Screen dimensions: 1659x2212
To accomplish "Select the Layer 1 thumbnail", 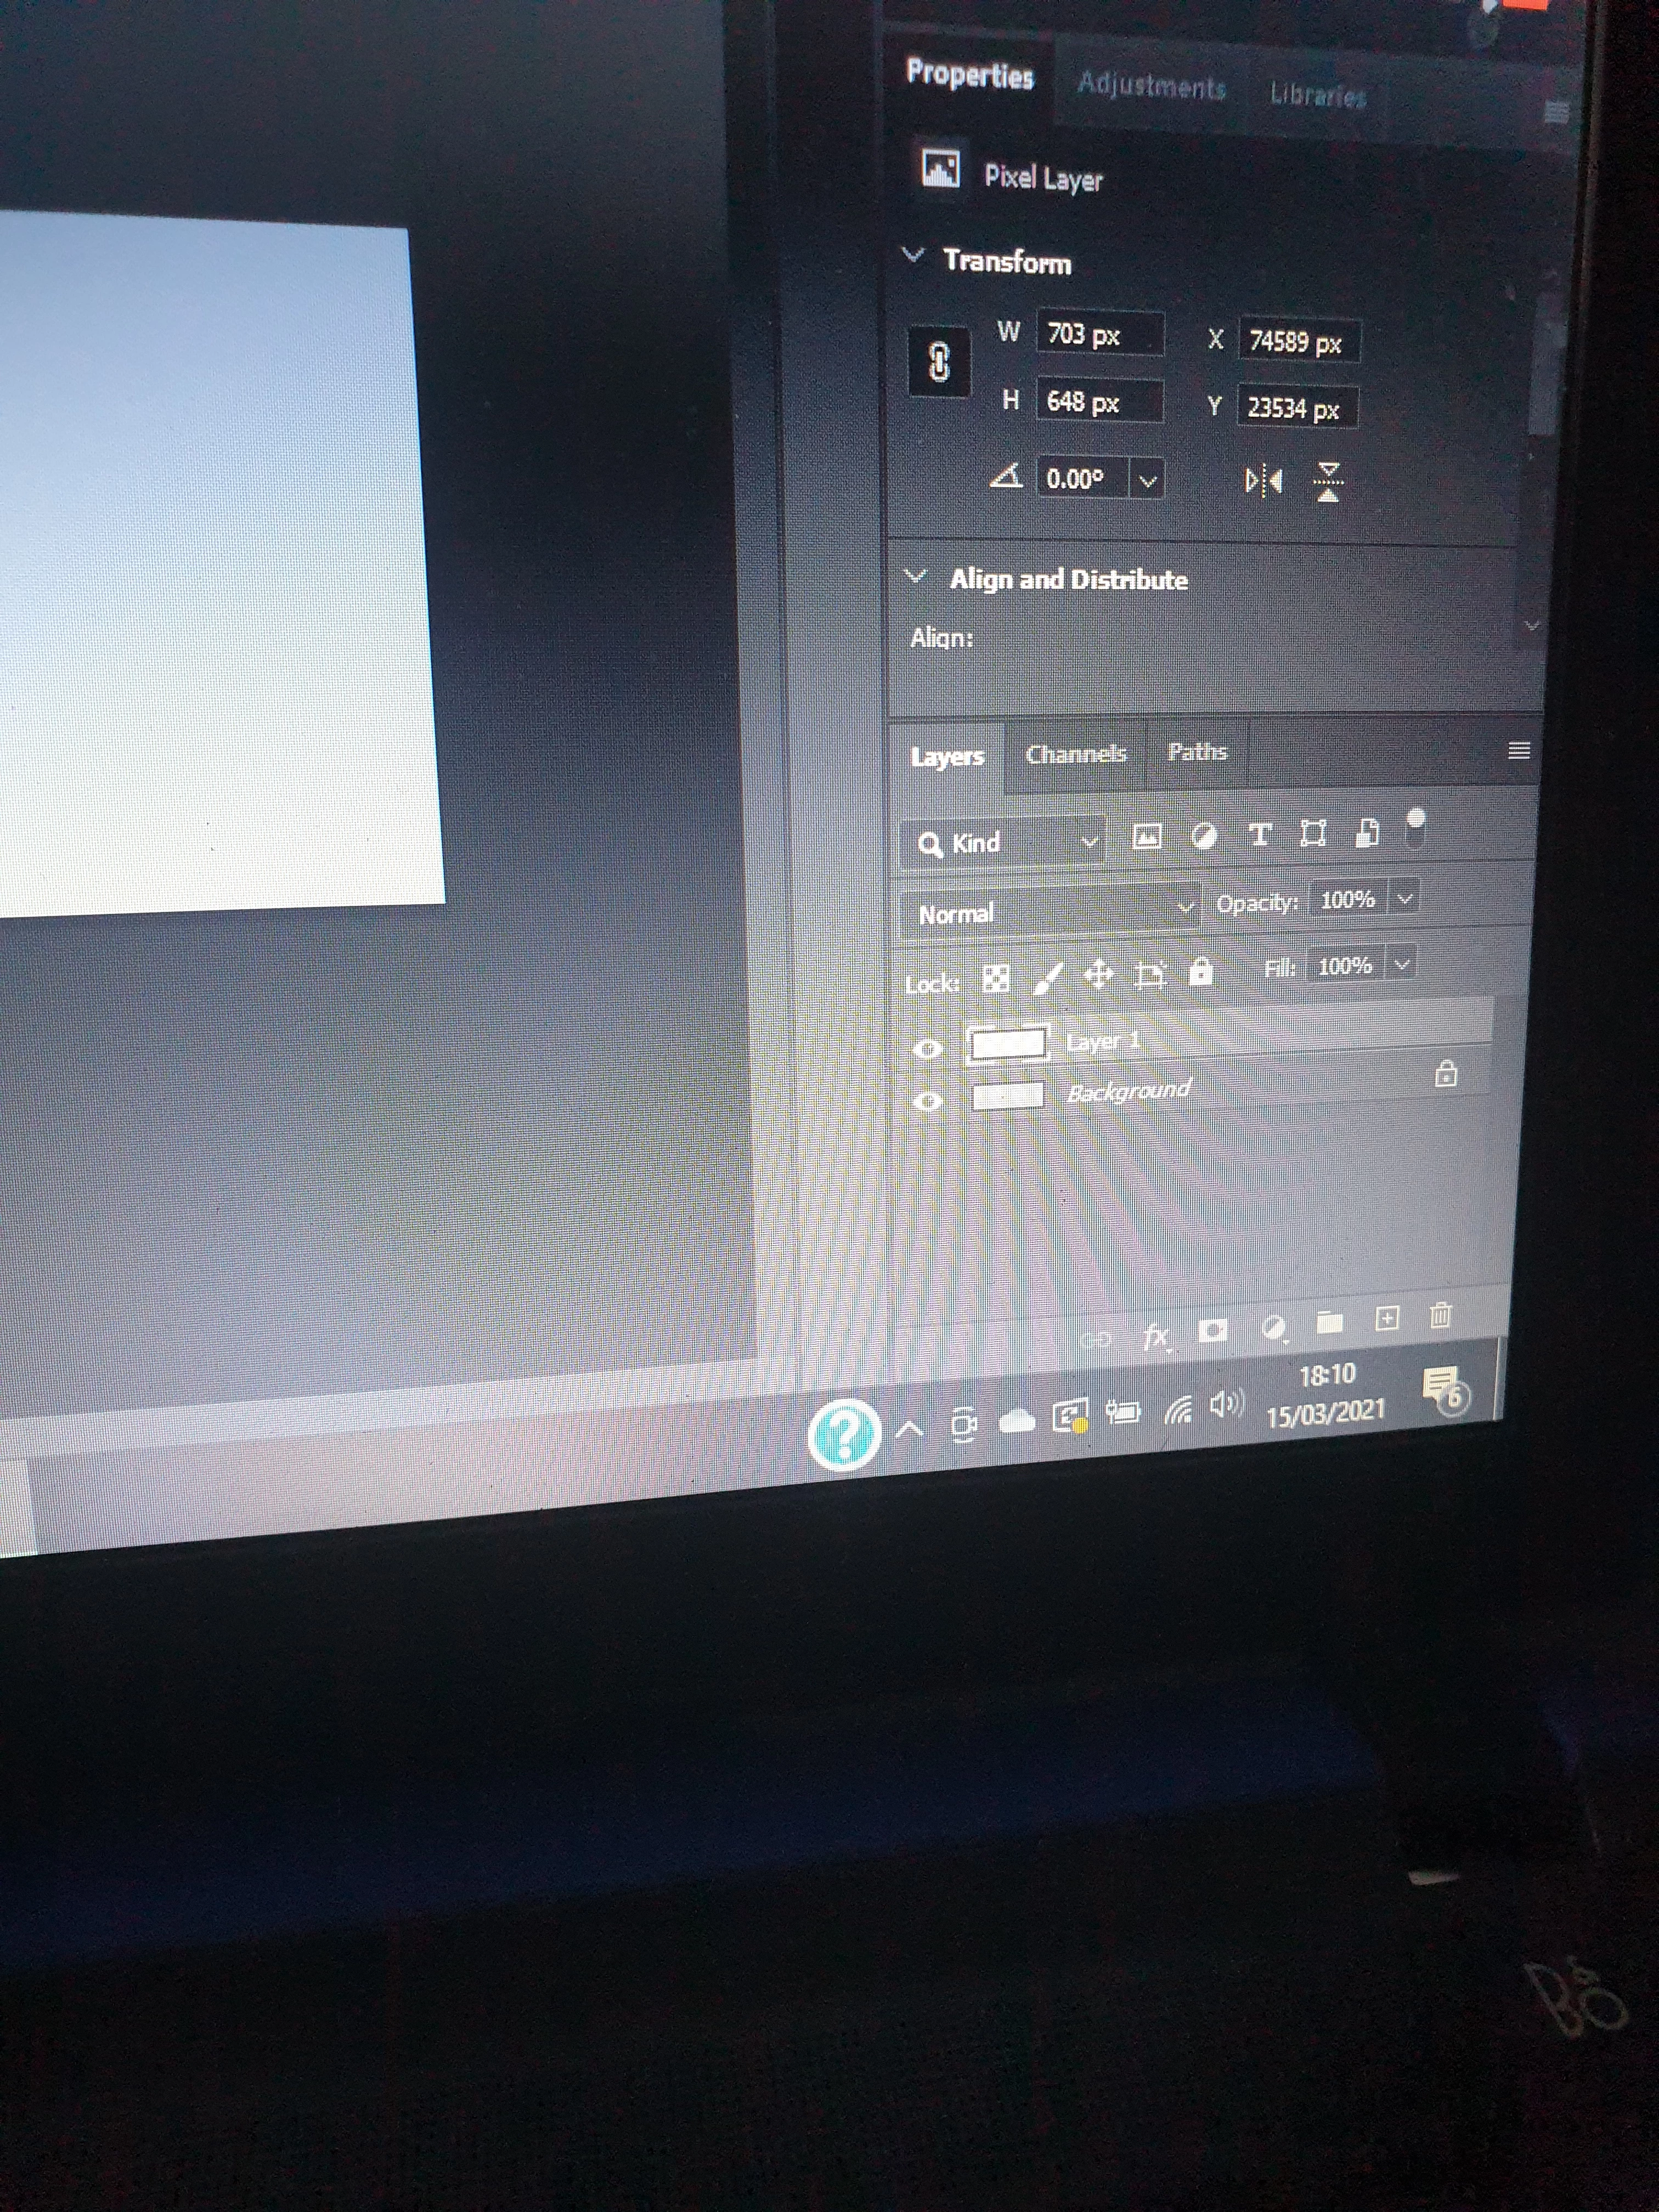I will 1009,1043.
